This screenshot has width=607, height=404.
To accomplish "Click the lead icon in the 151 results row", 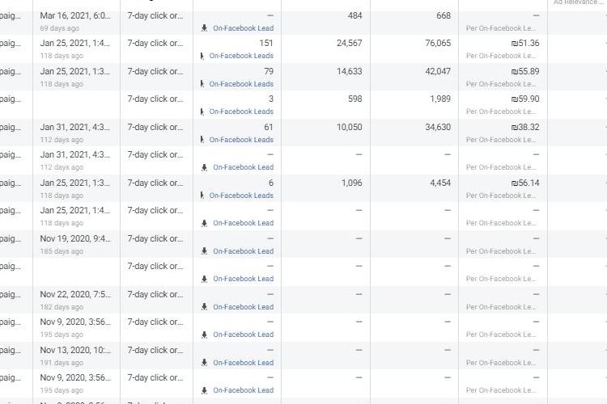I will click(202, 56).
